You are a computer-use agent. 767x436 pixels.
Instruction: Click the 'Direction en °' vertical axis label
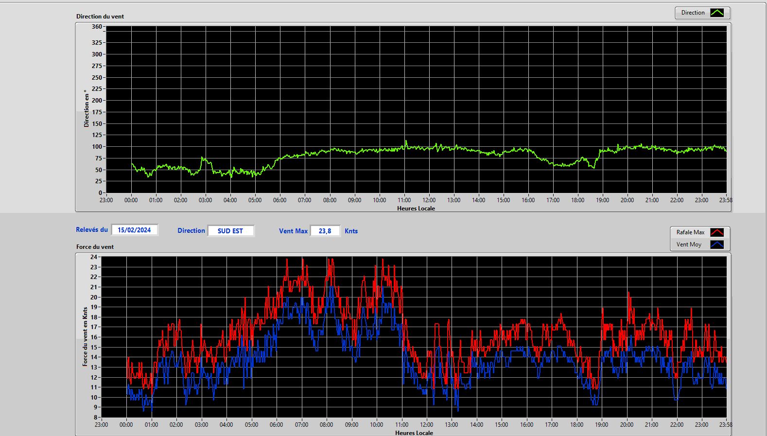(87, 108)
